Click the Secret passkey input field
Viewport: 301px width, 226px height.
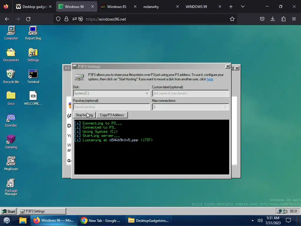(111, 107)
